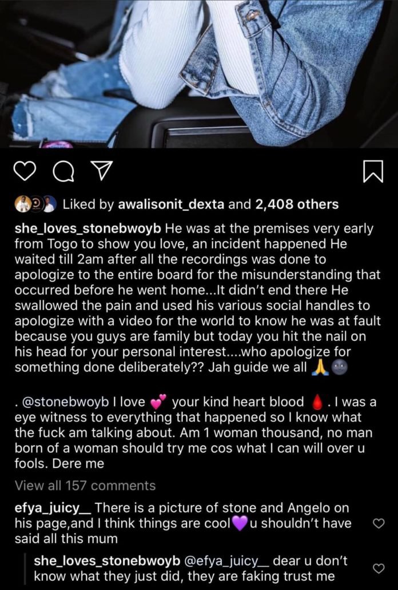
Task: Tap the @efya_juicy__ mention in the reply
Action: point(226,561)
